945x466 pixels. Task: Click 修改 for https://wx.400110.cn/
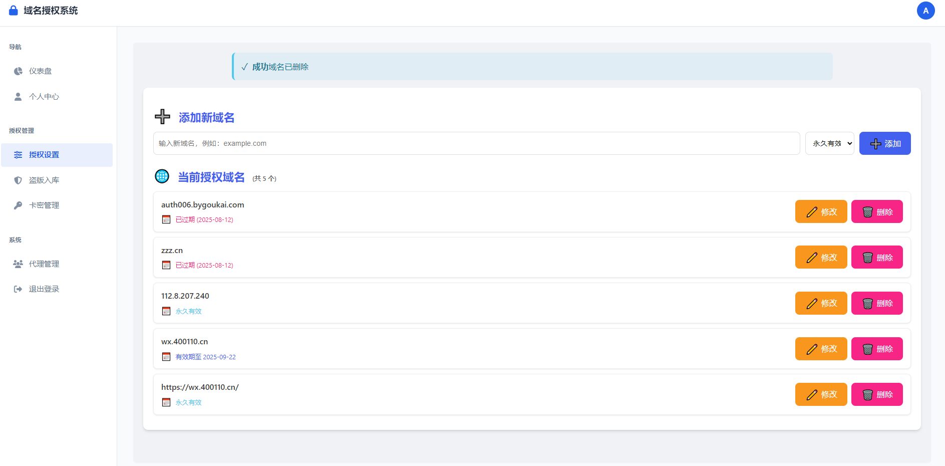coord(821,394)
